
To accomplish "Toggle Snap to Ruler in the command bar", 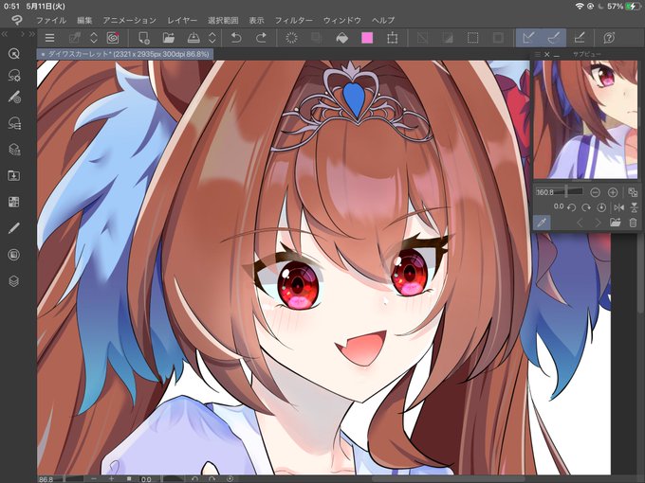I will pos(528,38).
